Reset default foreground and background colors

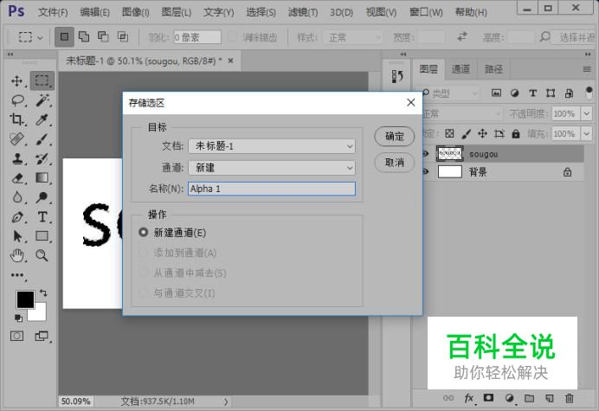coord(18,318)
